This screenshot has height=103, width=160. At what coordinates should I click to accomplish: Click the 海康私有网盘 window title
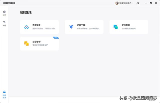9,3
